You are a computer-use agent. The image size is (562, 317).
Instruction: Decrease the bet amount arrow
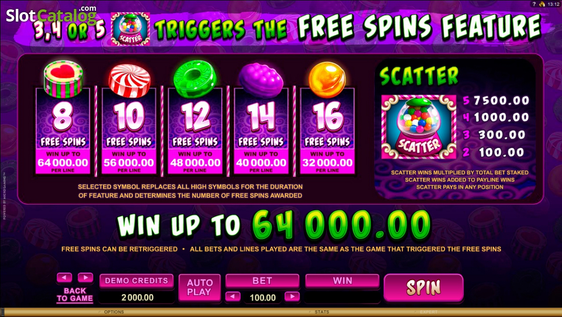click(233, 296)
